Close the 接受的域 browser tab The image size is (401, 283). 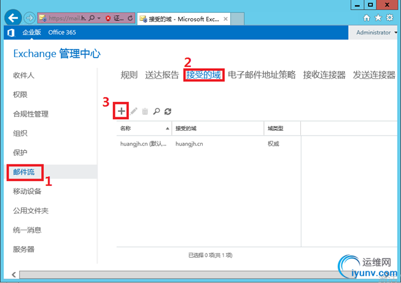point(225,19)
